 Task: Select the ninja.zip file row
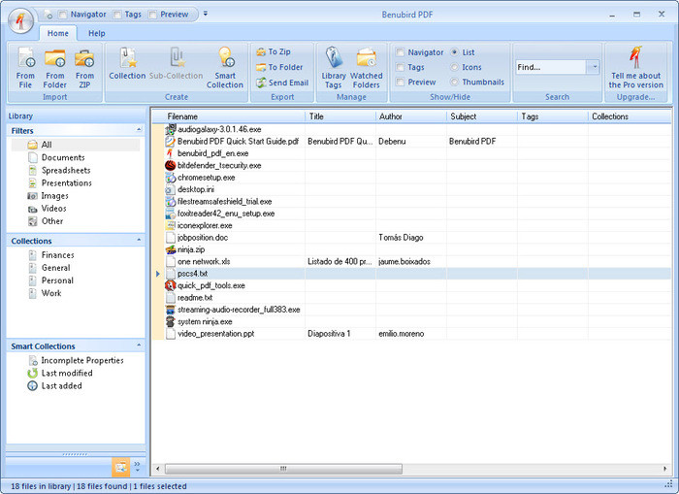[411, 249]
